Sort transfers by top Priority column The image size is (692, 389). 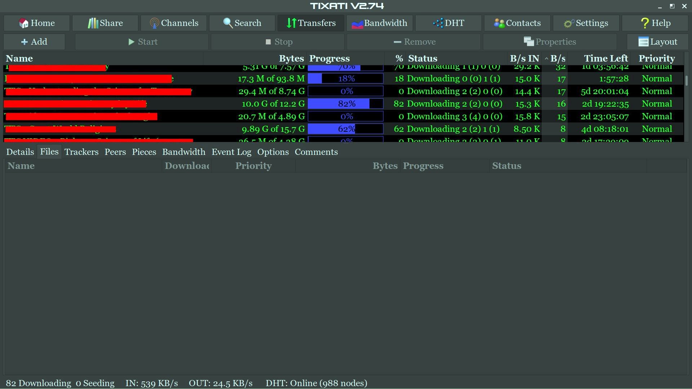tap(657, 58)
